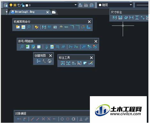Click the dimension search magnifier icon

79,63
